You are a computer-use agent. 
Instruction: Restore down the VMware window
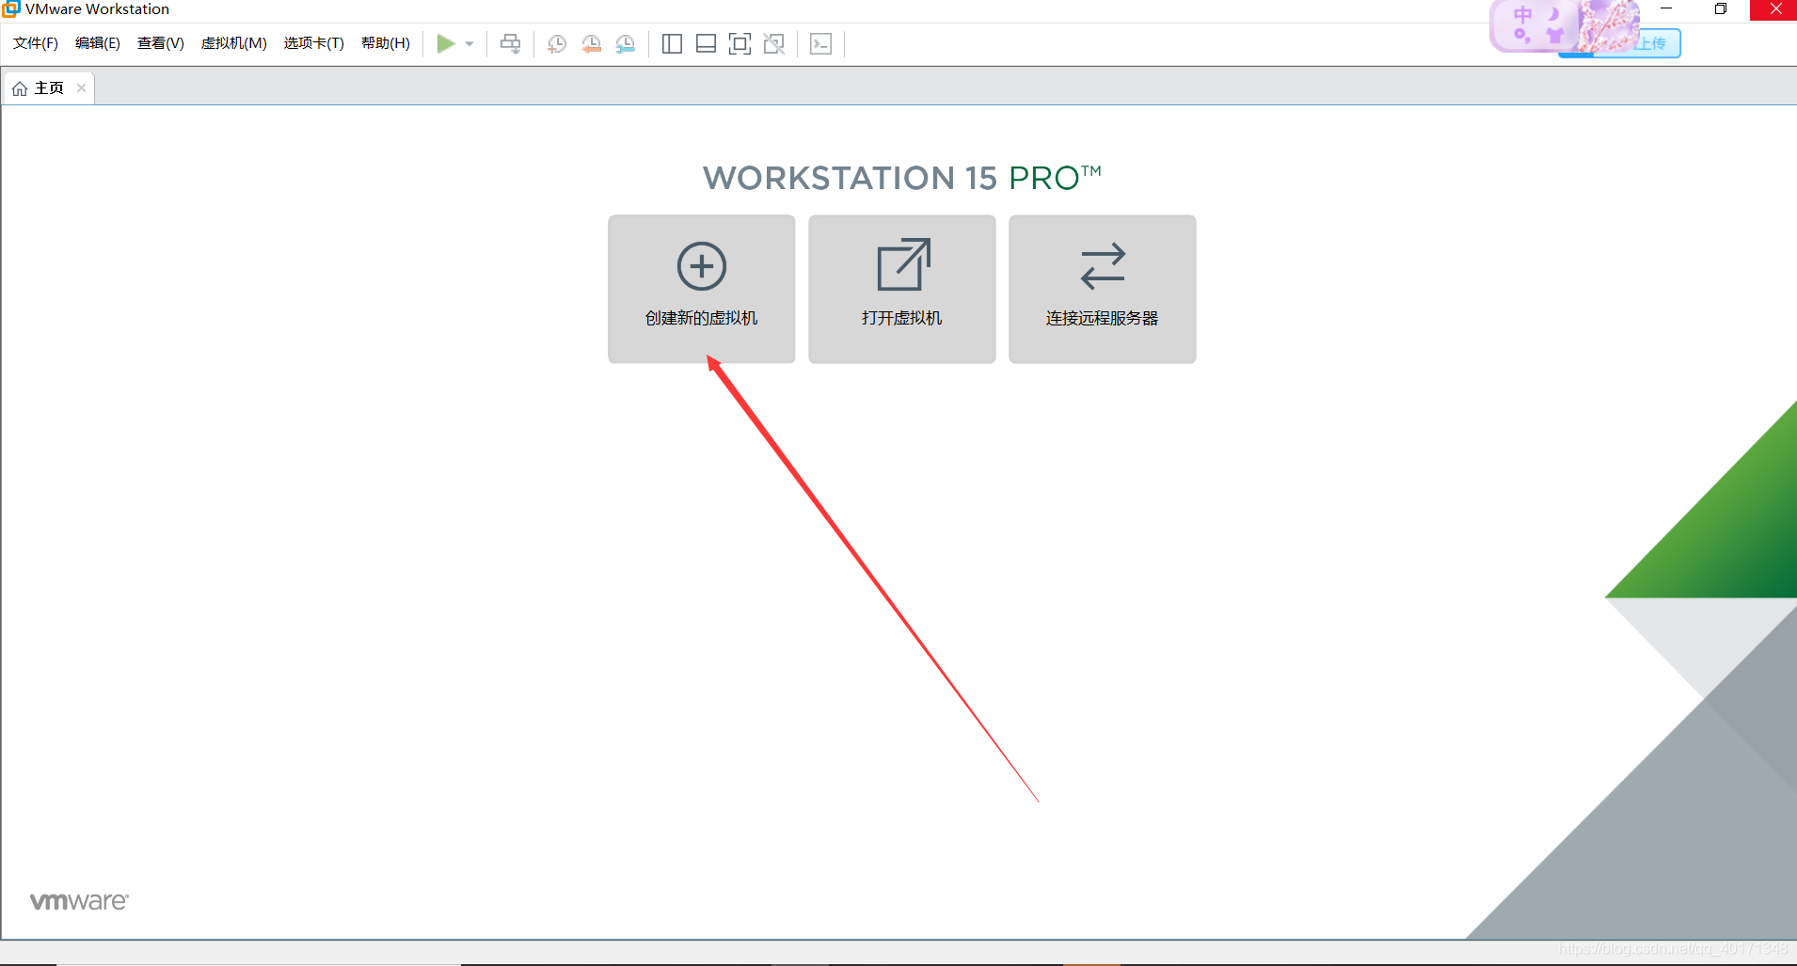click(1721, 9)
